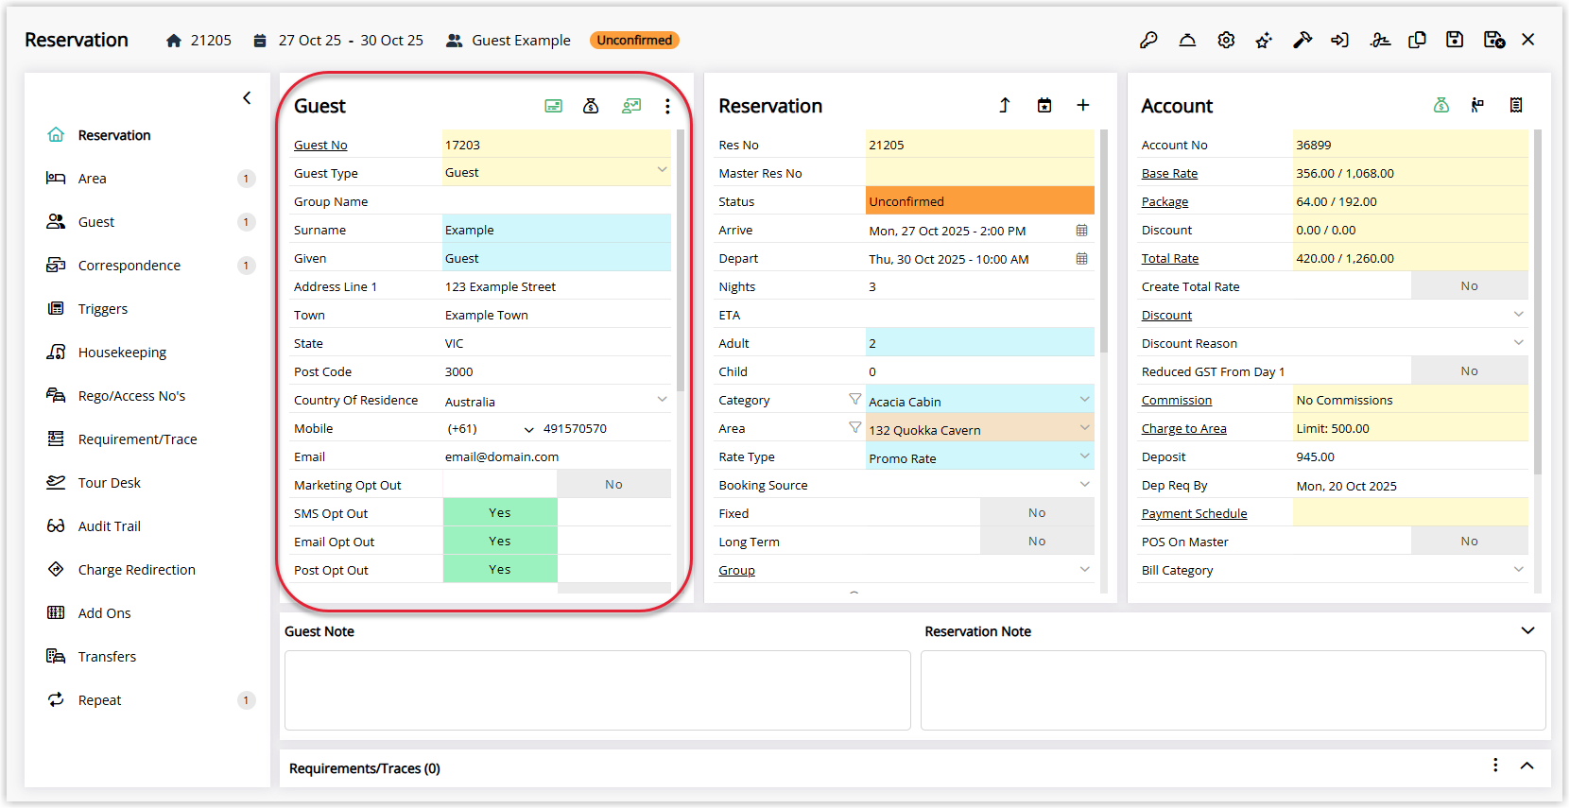Click the sparkle stars icon
Viewport: 1570px width, 809px height.
pyautogui.click(x=1264, y=40)
